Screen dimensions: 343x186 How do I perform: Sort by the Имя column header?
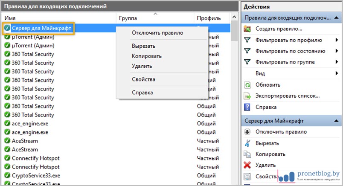click(x=60, y=18)
